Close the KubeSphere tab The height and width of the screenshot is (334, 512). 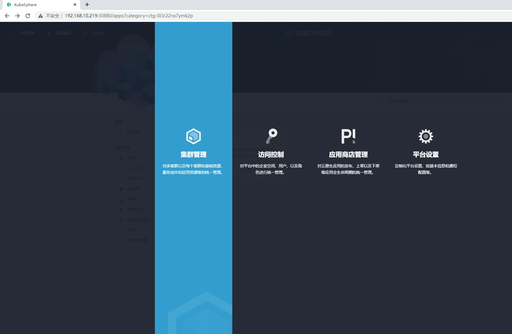pyautogui.click(x=75, y=5)
